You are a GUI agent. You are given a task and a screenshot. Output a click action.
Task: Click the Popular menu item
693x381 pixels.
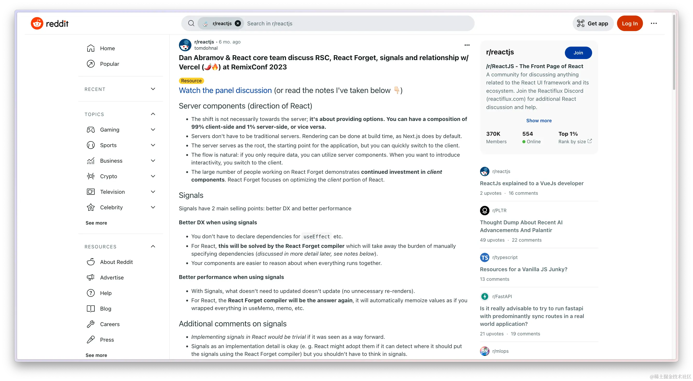click(110, 63)
